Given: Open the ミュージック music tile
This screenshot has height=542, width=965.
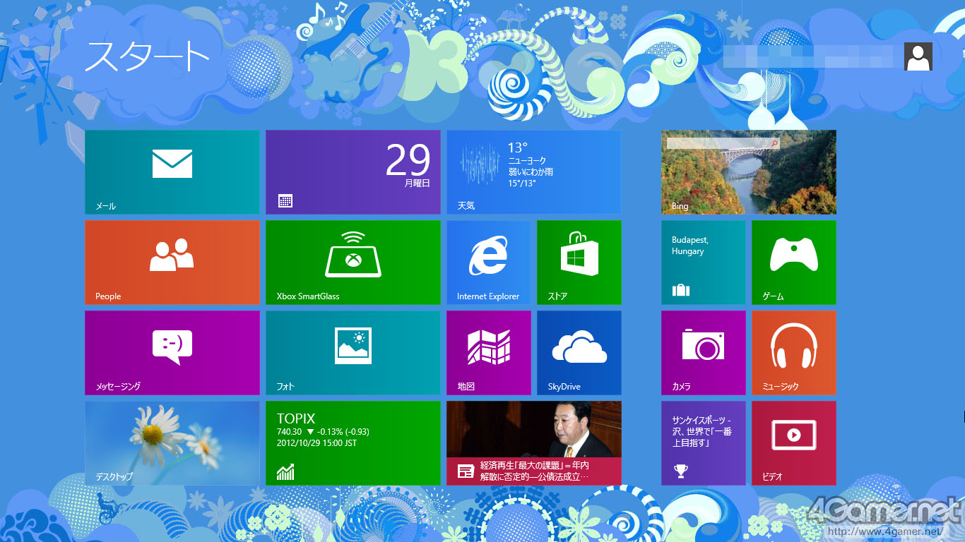Looking at the screenshot, I should 794,353.
